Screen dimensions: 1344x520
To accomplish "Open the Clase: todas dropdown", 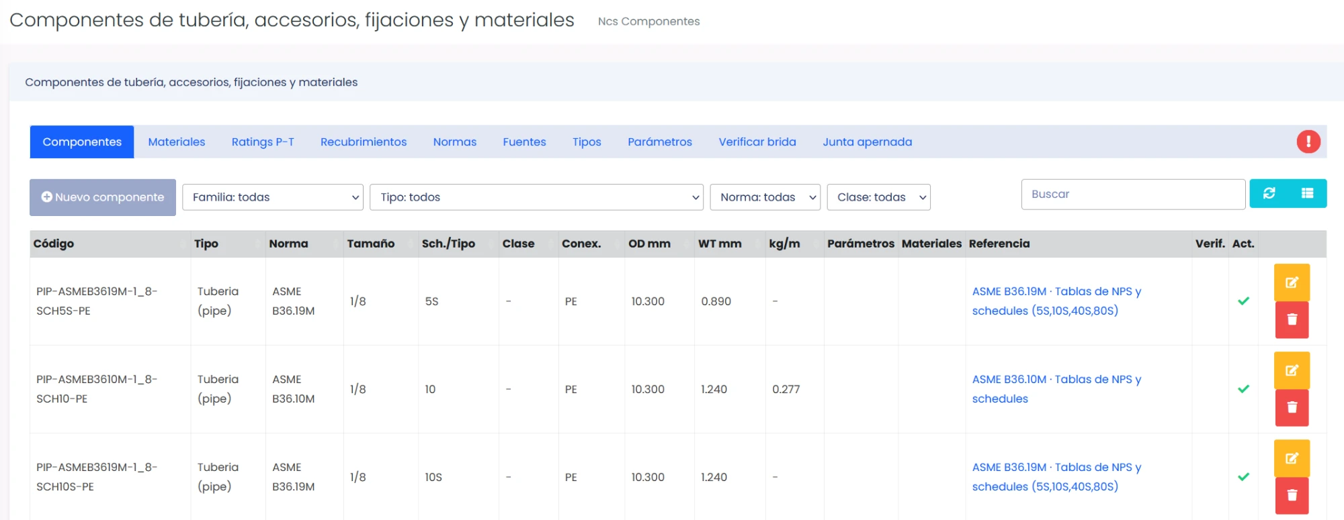I will pos(878,197).
